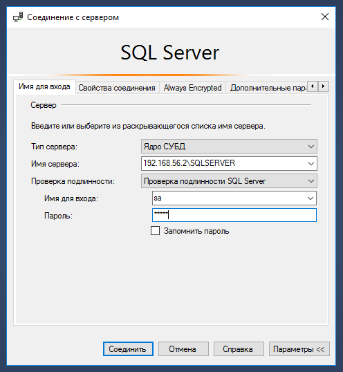343x372 pixels.
Task: Click the Тип сервера: label
Action: point(55,147)
